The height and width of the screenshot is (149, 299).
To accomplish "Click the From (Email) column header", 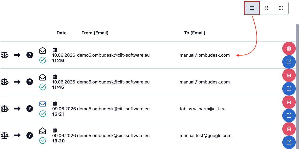I will pos(95,33).
